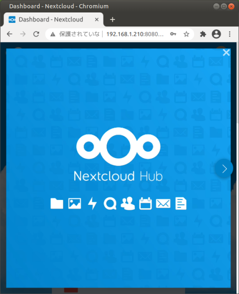Close the Nextcloud Hub welcome overlay
The image size is (239, 294).
click(226, 52)
